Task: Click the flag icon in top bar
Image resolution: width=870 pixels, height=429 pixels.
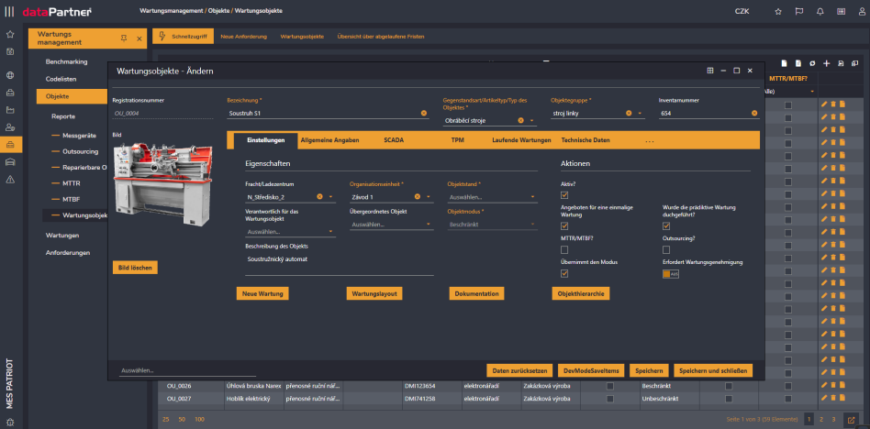Action: 798,11
